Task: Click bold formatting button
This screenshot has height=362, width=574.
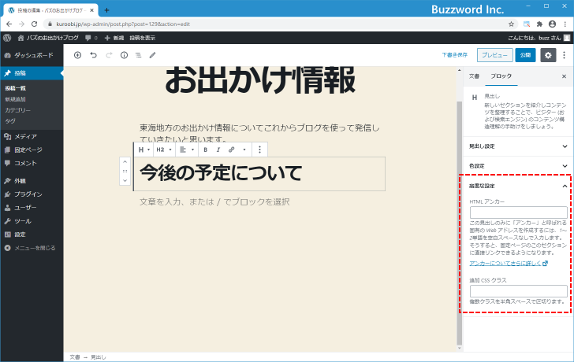Action: pos(205,150)
